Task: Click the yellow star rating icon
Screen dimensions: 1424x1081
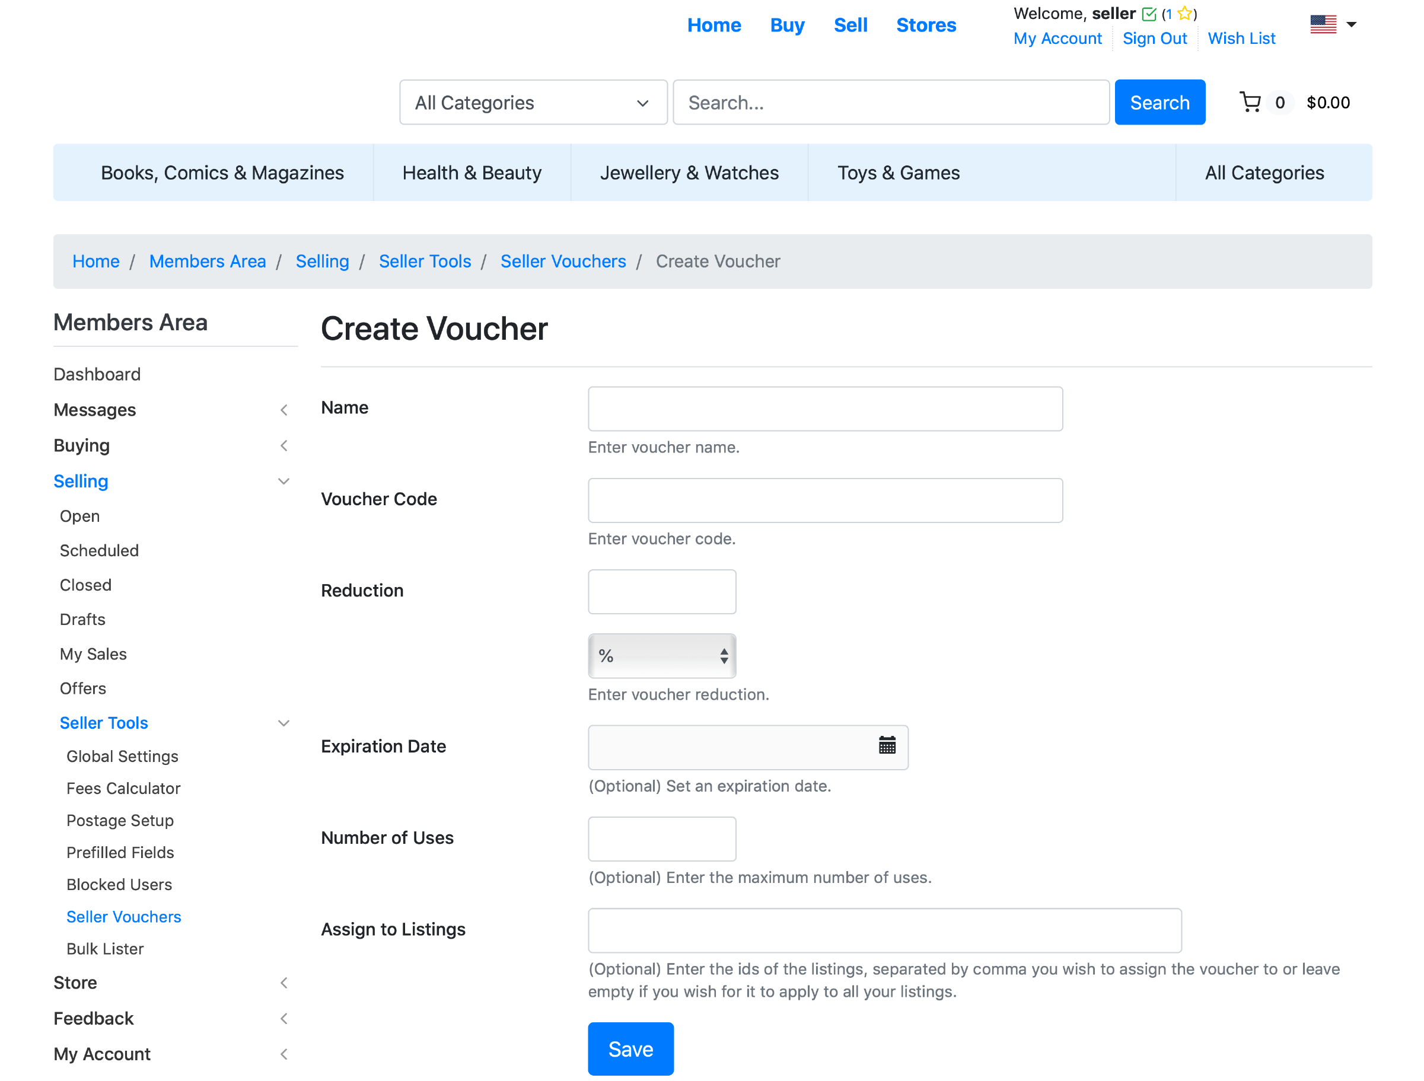Action: pyautogui.click(x=1184, y=14)
